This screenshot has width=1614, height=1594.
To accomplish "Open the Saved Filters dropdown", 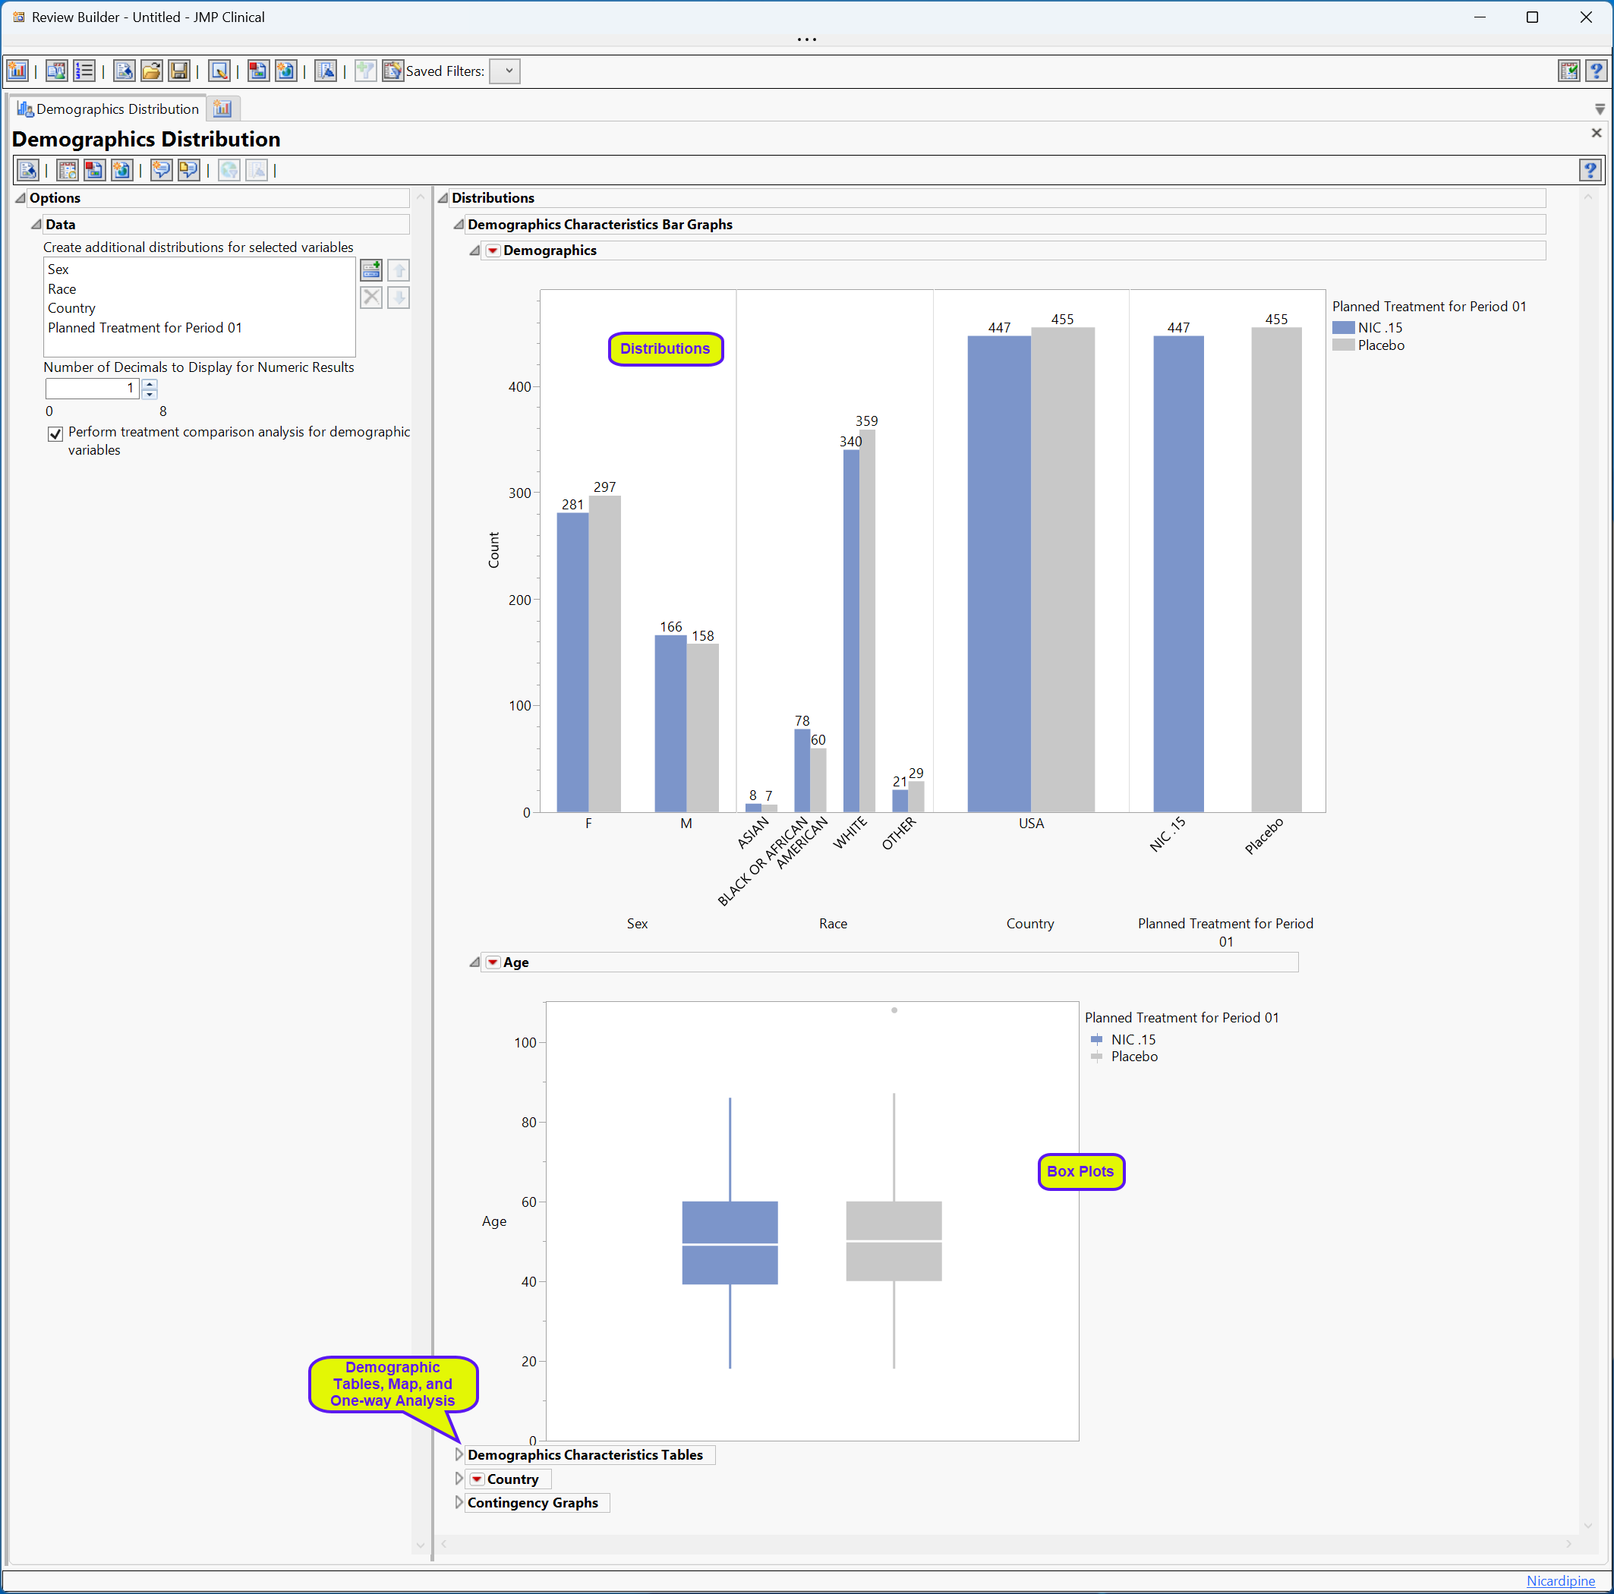I will pos(506,71).
